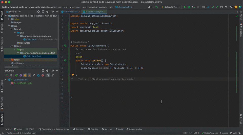Open the Git tool window button
This screenshot has width=243, height=135.
tap(8, 129)
